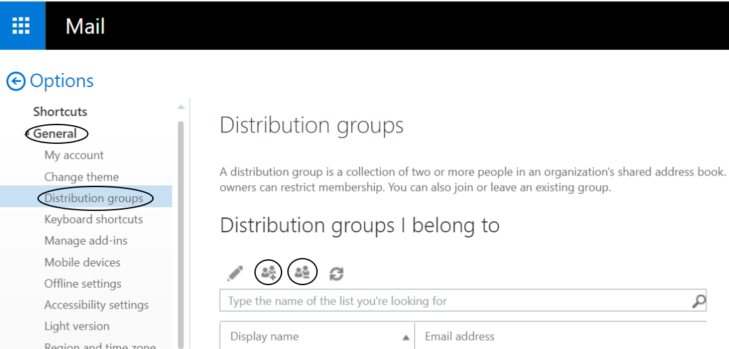Open Offline settings page

tap(83, 284)
